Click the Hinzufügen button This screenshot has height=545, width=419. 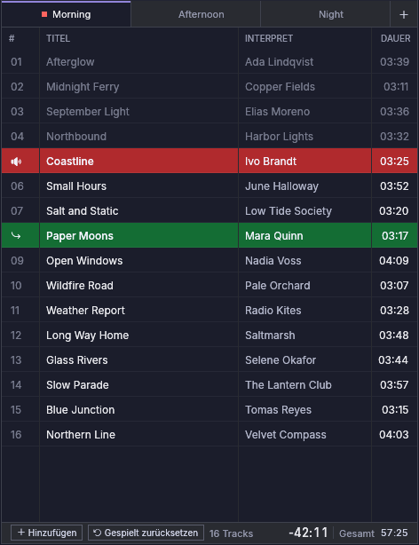tap(46, 533)
